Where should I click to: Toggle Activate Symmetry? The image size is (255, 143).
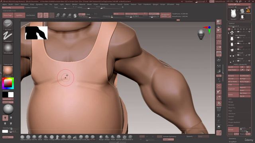click(x=169, y=137)
